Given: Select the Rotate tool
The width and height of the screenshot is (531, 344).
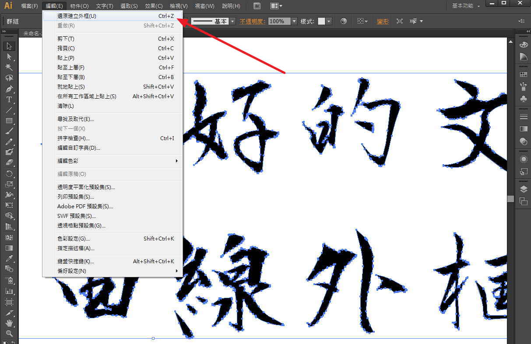Looking at the screenshot, I should [x=9, y=174].
